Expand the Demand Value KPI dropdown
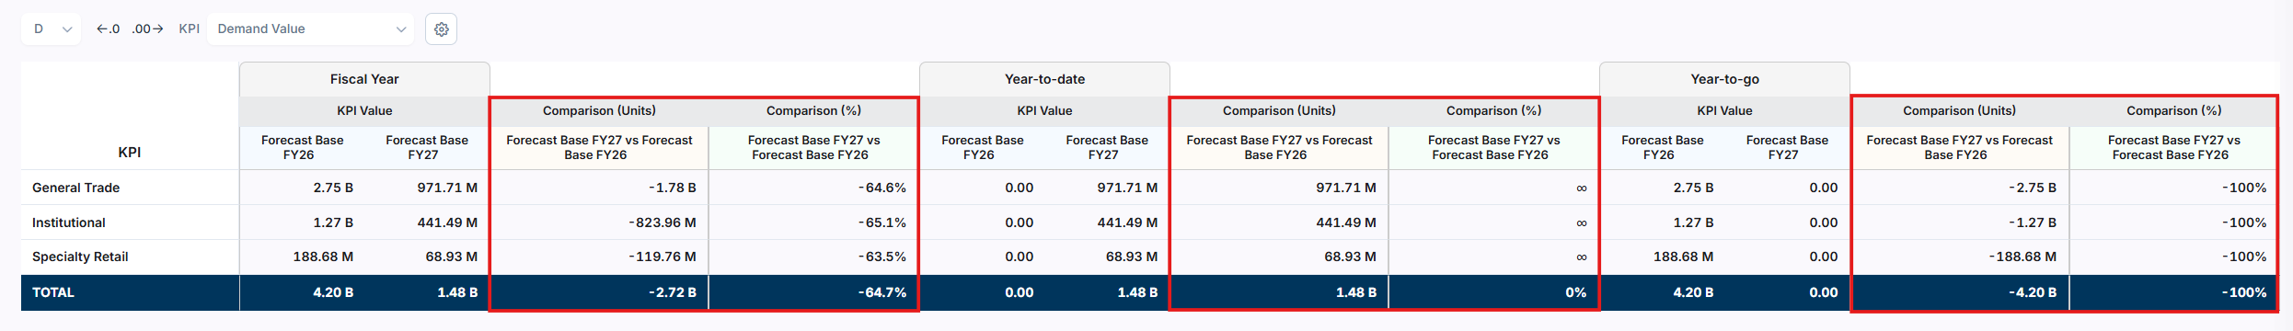 coord(311,29)
